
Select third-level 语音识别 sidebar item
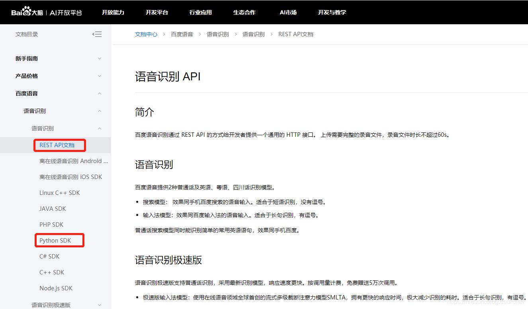click(x=43, y=128)
